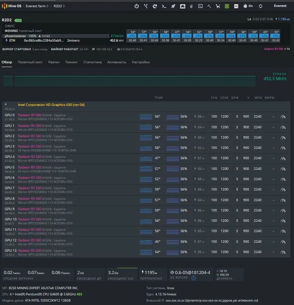Image resolution: width=294 pixels, height=305 pixels.
Task: Click the 30s stopwatch refresh interval
Action: pos(248,6)
